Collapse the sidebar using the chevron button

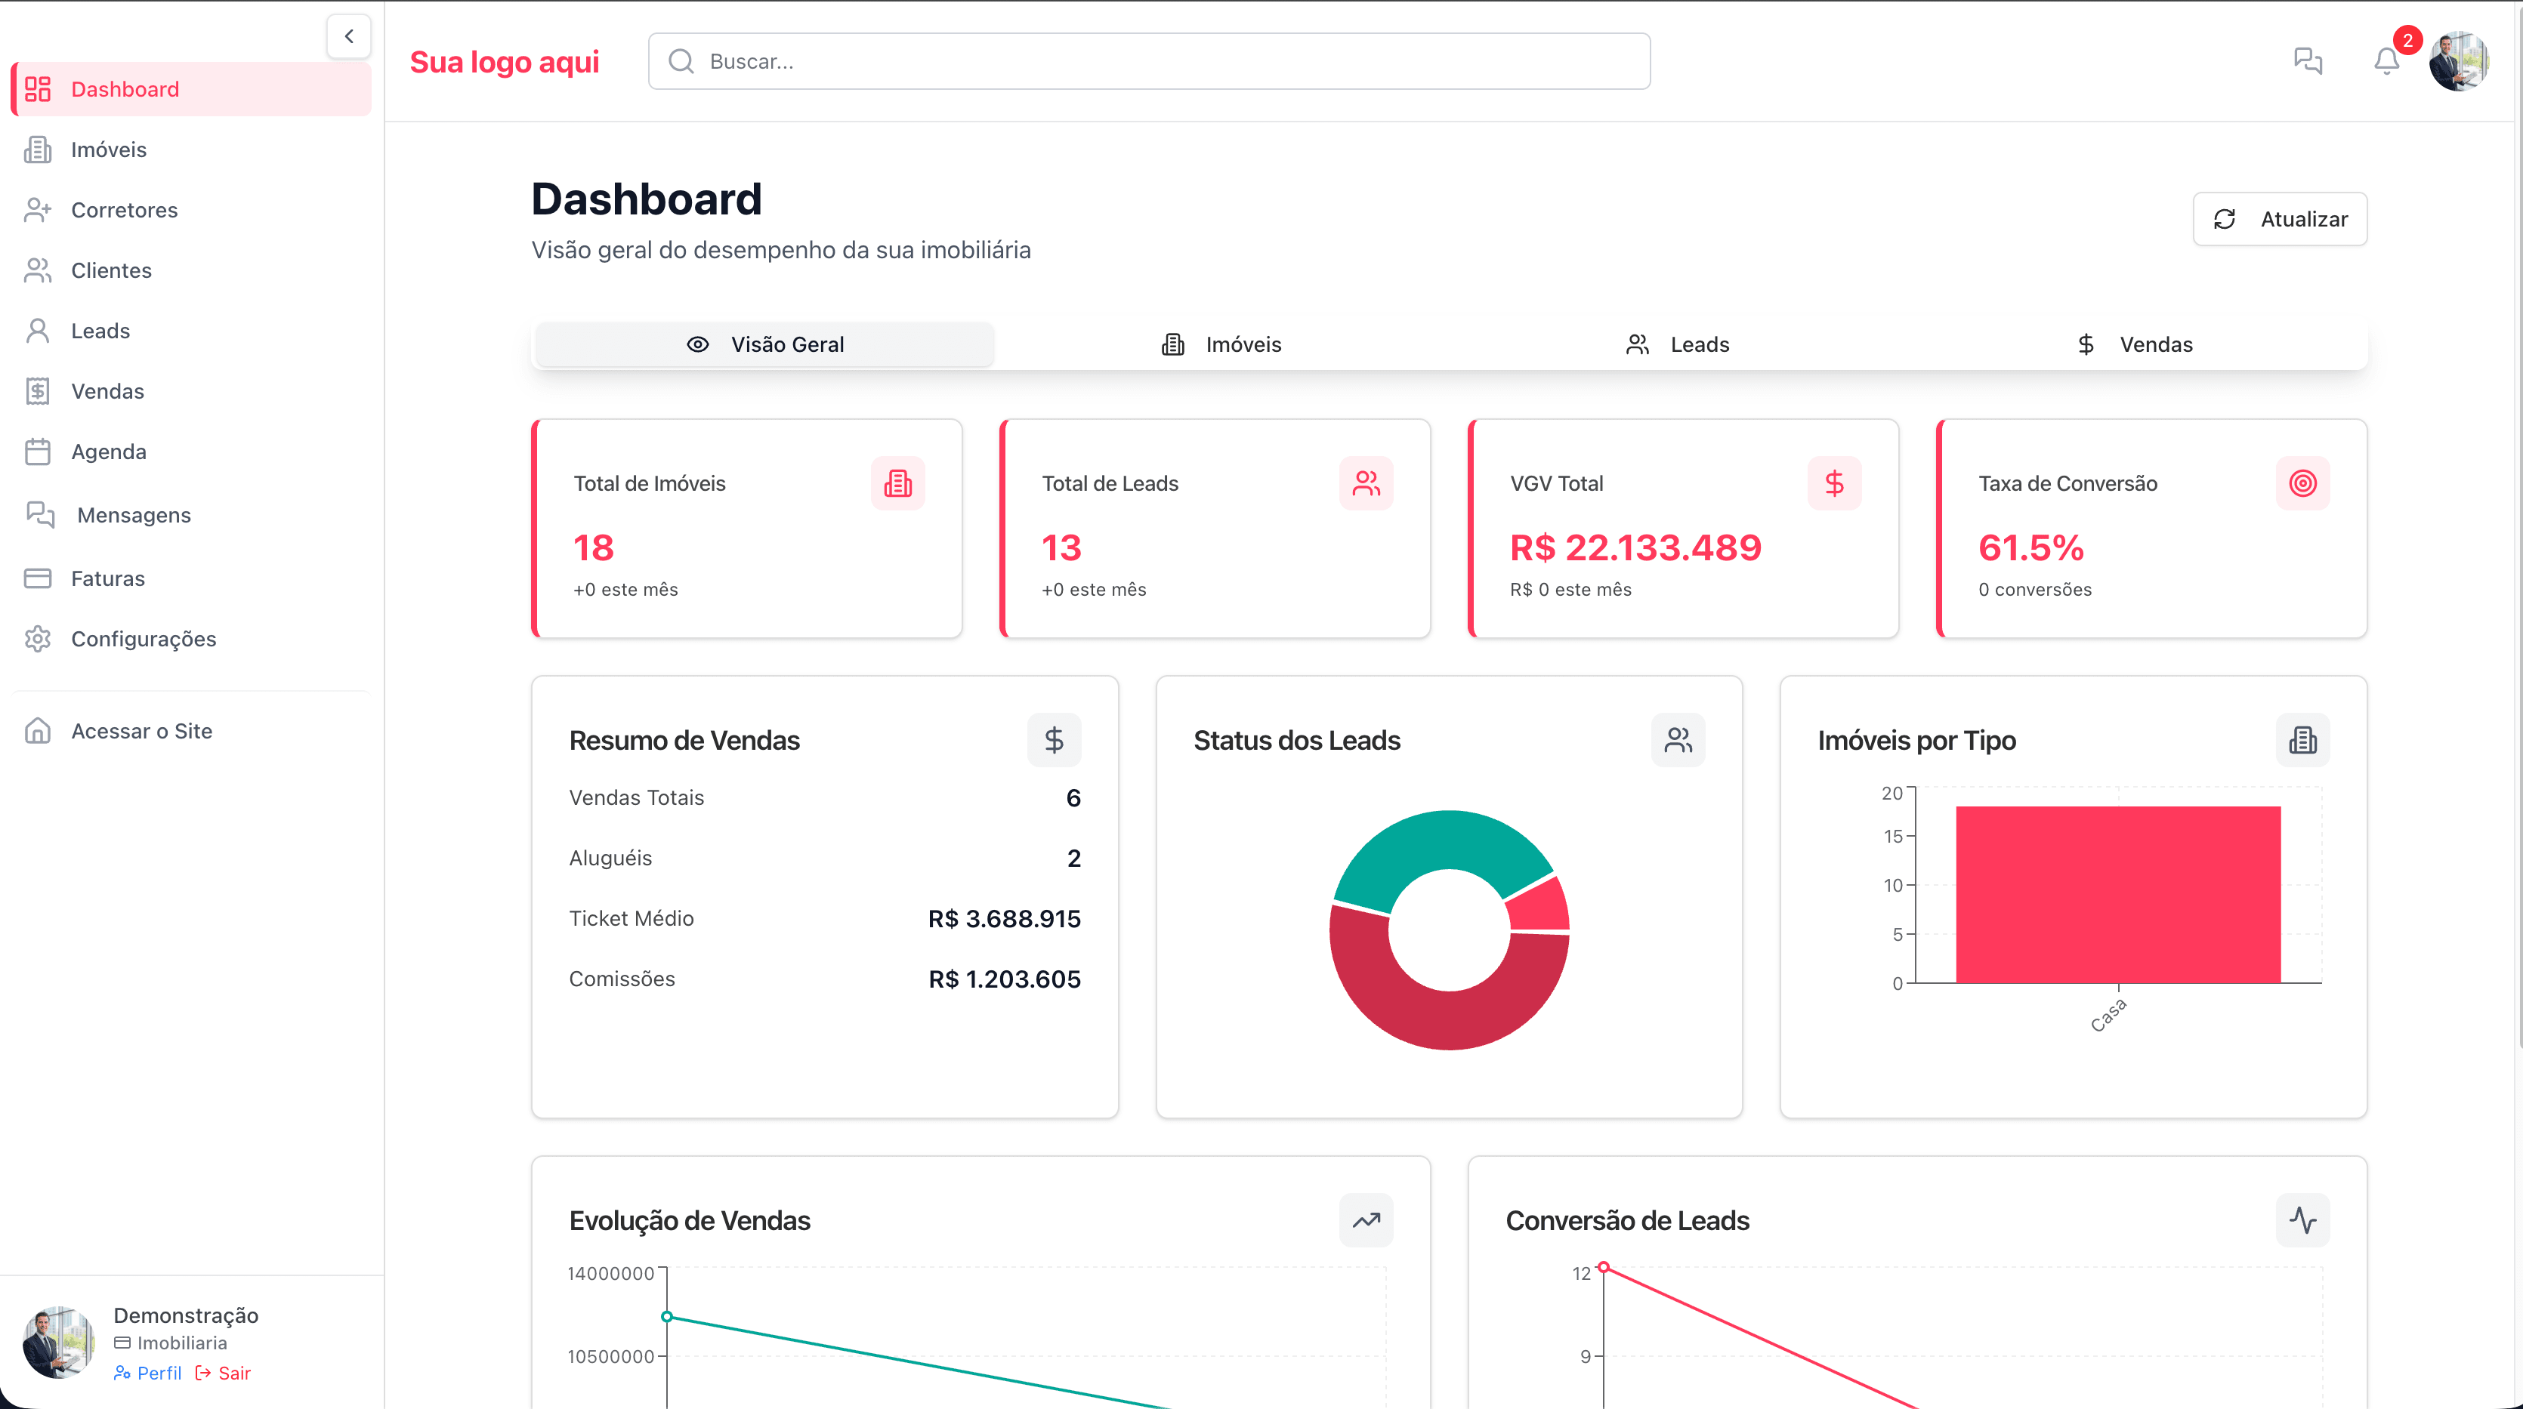click(349, 36)
